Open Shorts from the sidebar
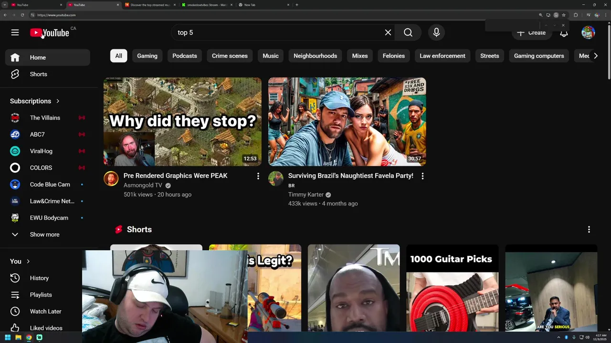611x343 pixels. click(48, 74)
